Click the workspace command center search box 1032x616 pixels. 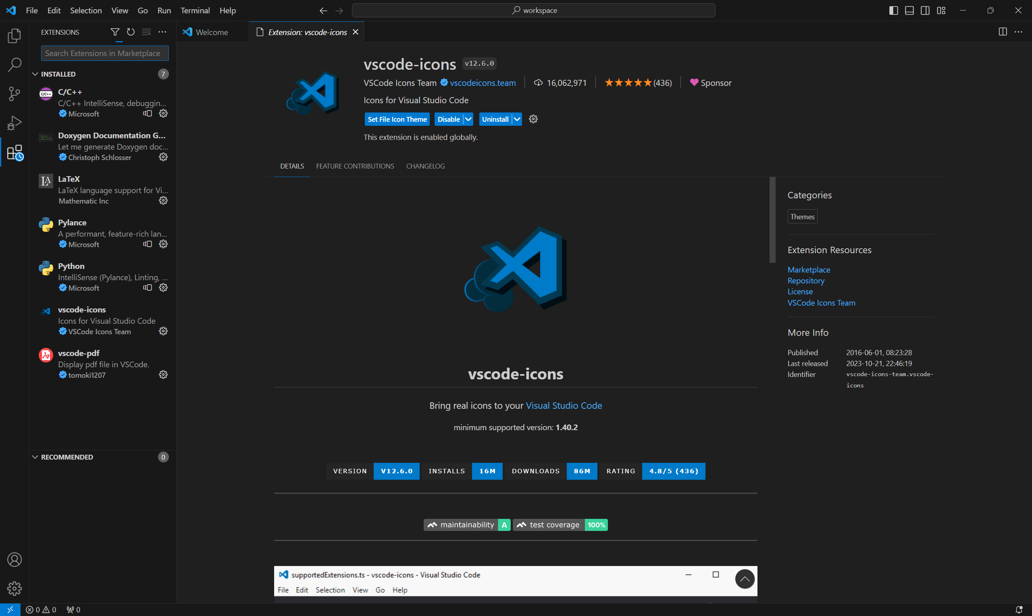pyautogui.click(x=533, y=10)
